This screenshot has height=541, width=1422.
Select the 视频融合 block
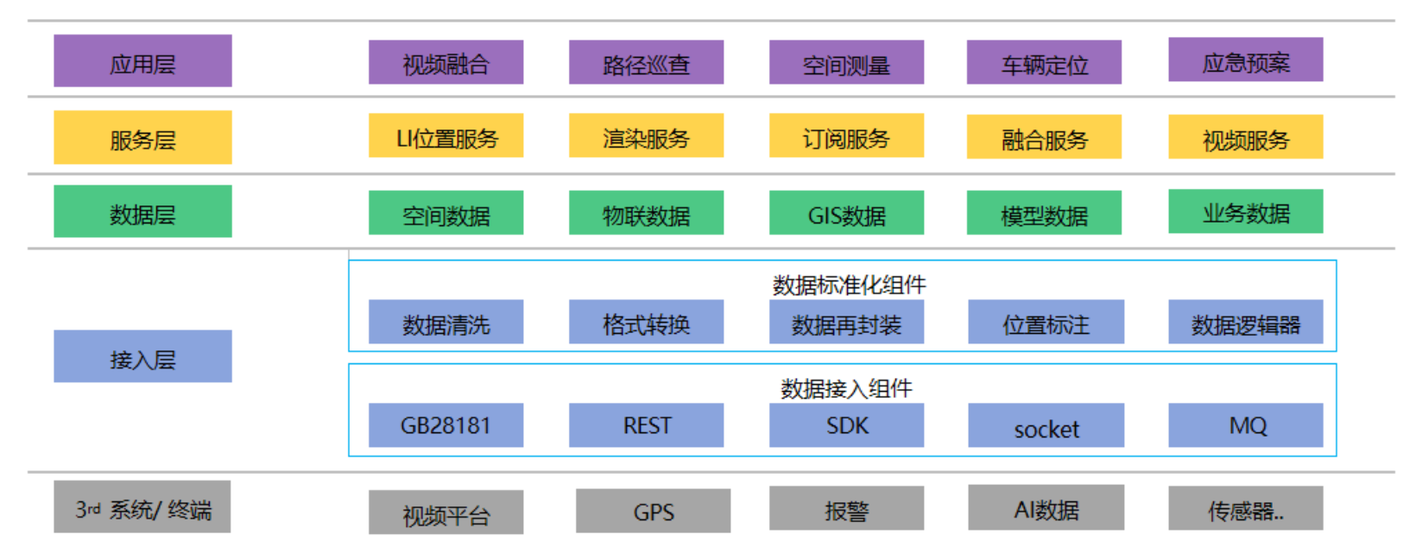[x=446, y=62]
